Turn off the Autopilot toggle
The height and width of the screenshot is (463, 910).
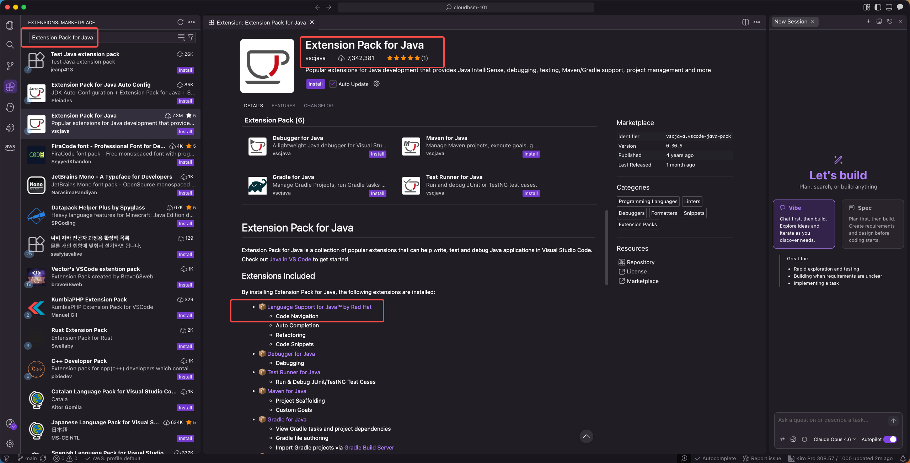click(890, 439)
